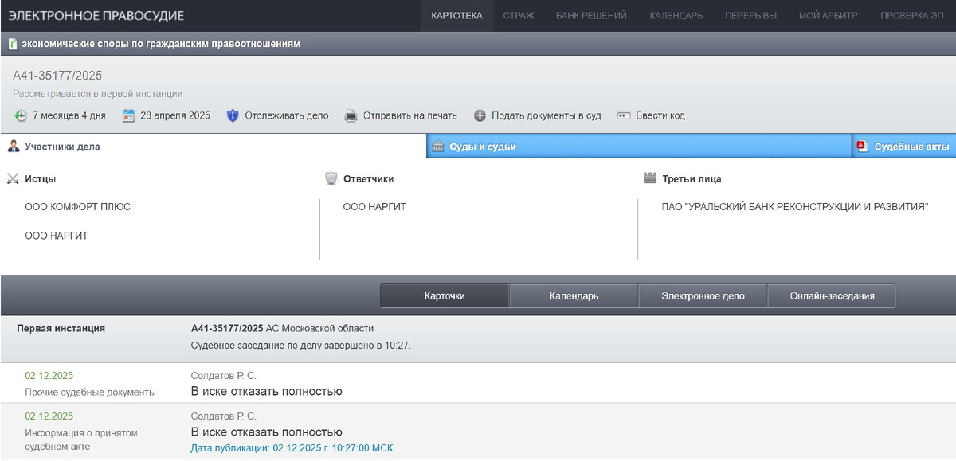Click the courthouse icon of Суды и судьи
956x461 pixels.
pyautogui.click(x=437, y=147)
